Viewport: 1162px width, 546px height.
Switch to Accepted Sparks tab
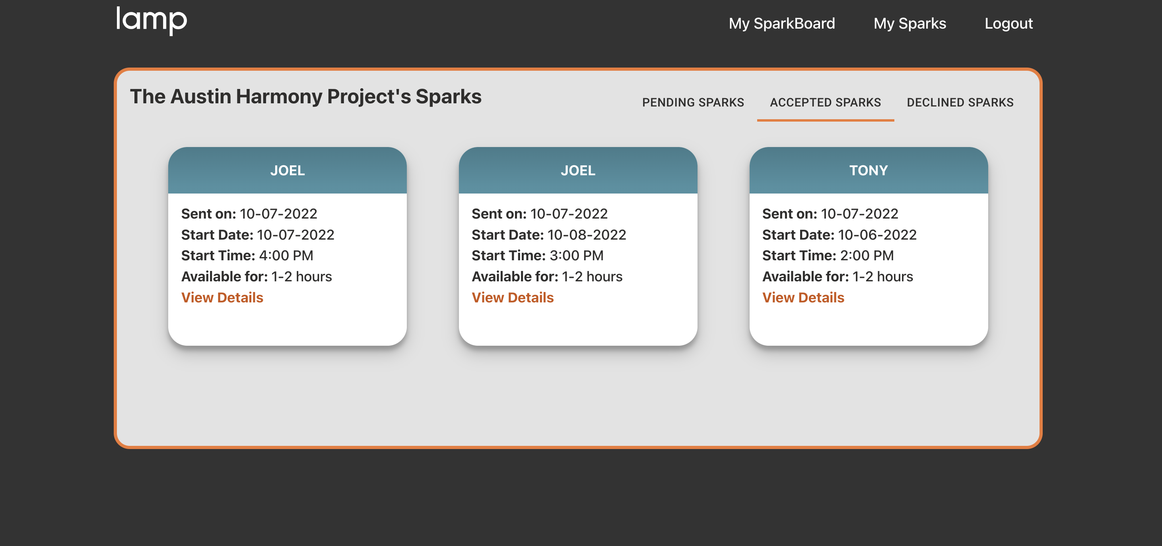[826, 103]
